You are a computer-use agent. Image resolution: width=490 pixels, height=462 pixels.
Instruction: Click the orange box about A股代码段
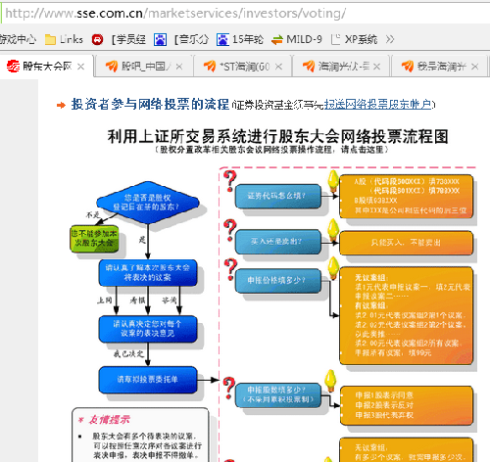(406, 196)
